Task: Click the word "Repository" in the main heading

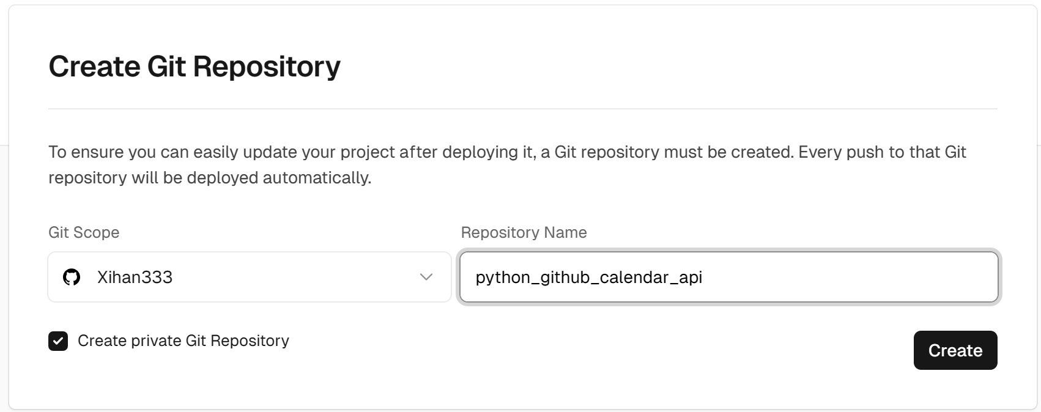Action: (267, 67)
